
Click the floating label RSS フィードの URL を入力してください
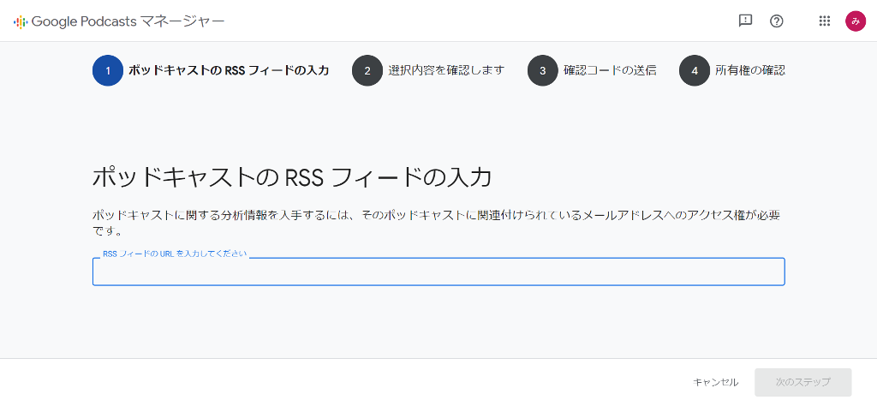coord(175,254)
